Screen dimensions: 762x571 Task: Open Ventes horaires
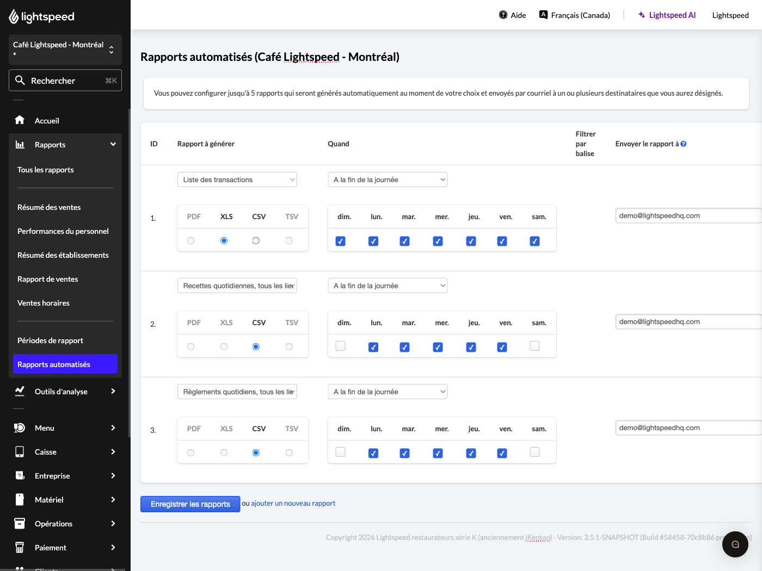44,303
